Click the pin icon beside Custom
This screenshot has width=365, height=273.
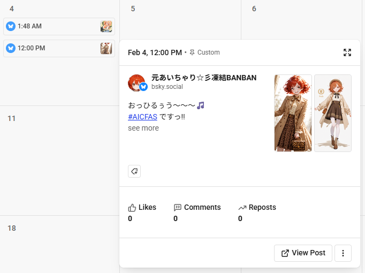(x=192, y=52)
